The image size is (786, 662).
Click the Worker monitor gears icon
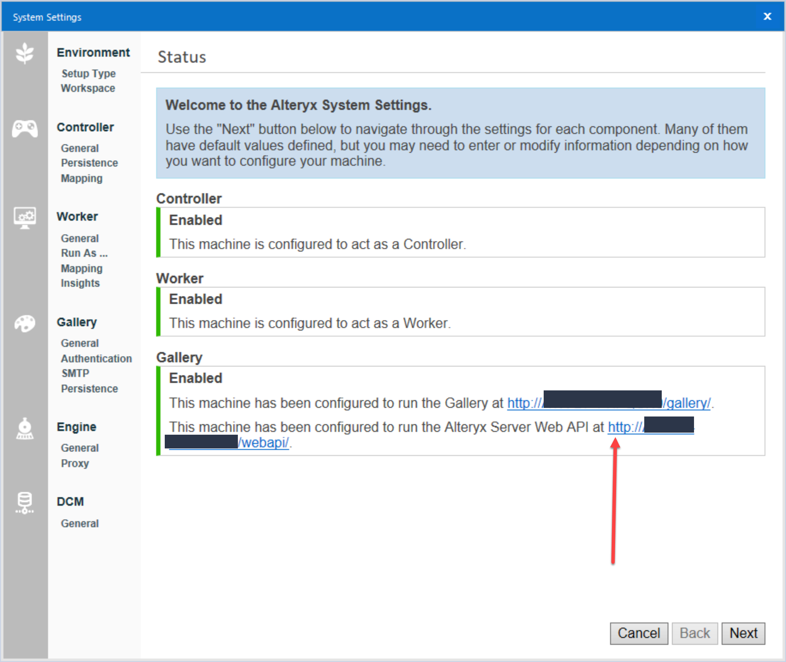tap(25, 218)
